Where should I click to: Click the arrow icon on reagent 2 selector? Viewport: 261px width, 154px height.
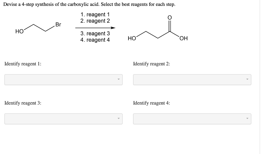(x=247, y=79)
